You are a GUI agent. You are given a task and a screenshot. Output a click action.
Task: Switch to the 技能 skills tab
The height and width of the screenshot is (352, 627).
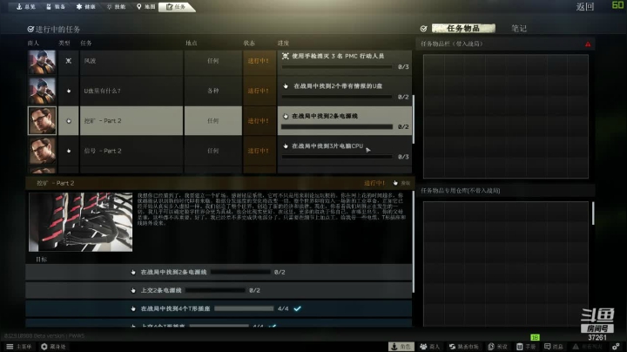click(x=116, y=6)
